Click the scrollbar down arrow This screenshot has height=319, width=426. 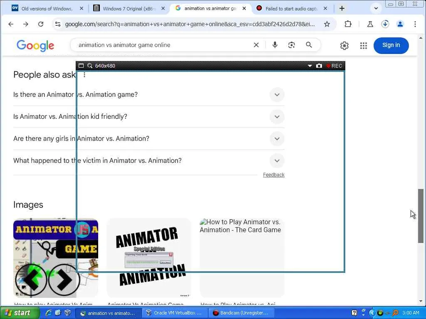pos(421,301)
